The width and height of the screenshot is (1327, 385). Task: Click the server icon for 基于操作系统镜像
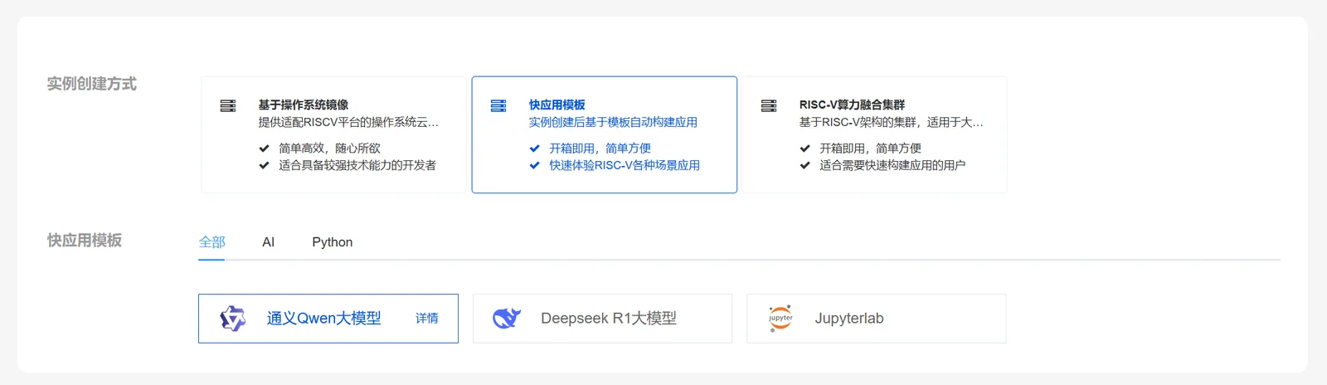228,105
